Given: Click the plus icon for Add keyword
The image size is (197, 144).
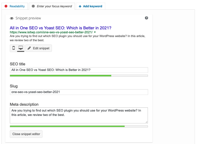Looking at the screenshot, I should 80,6.
